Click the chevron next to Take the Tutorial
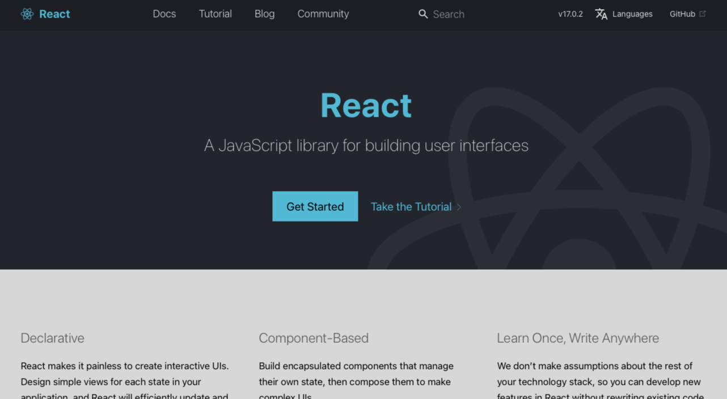This screenshot has width=727, height=399. (459, 206)
